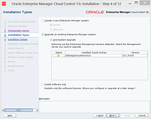Click inside the Messages text area

point(94,107)
